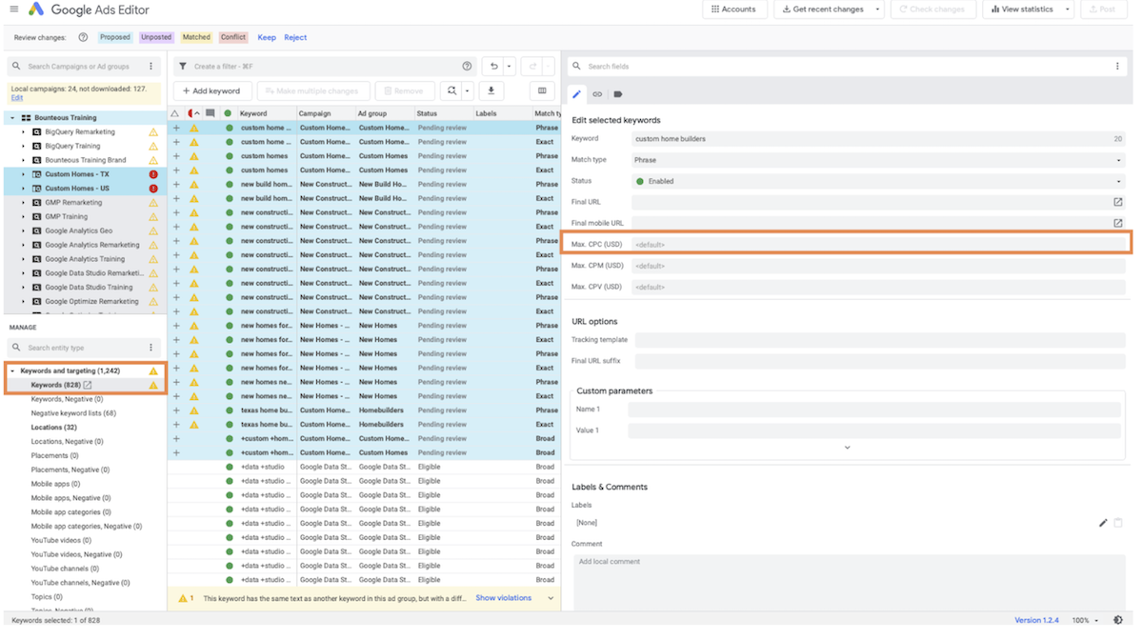1143x640 pixels.
Task: Click the Undo arrow button
Action: [x=493, y=67]
